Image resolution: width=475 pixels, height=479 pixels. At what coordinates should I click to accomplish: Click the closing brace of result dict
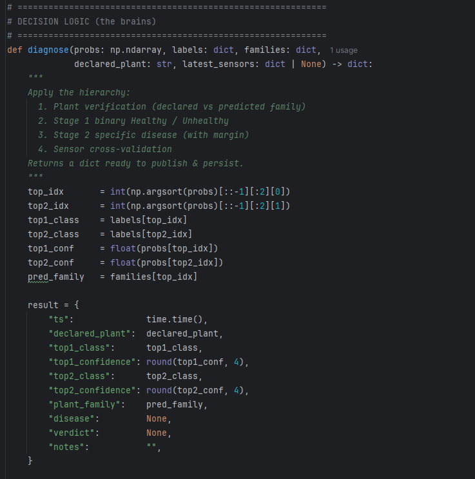point(30,460)
